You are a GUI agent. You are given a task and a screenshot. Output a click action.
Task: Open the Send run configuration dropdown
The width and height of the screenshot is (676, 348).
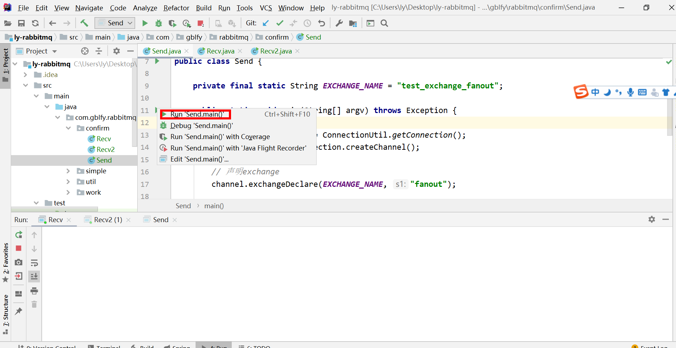pos(115,23)
